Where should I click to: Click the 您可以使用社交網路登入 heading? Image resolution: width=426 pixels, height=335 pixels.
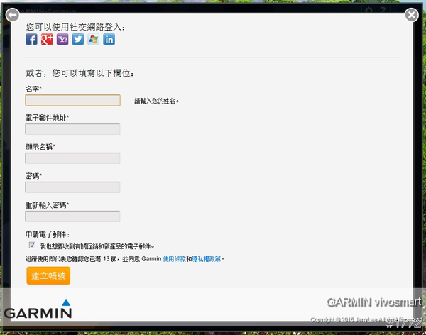(75, 27)
